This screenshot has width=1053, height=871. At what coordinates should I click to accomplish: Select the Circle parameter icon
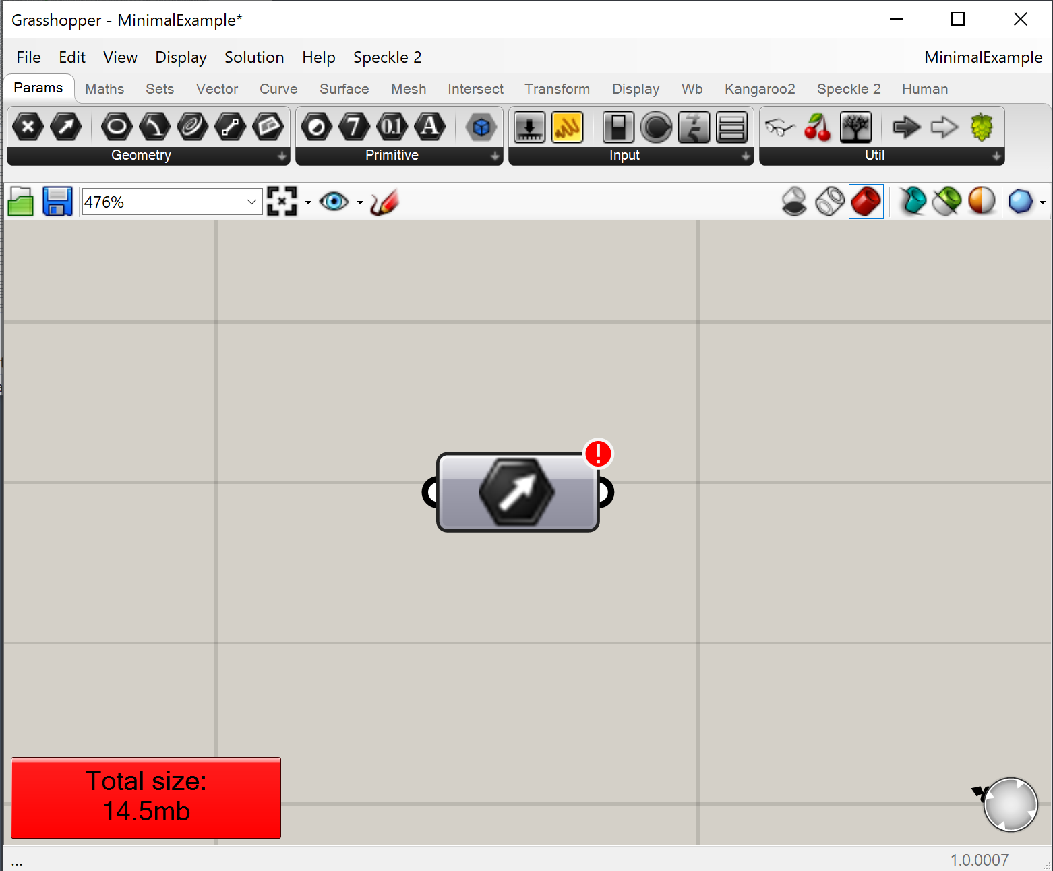coord(117,127)
